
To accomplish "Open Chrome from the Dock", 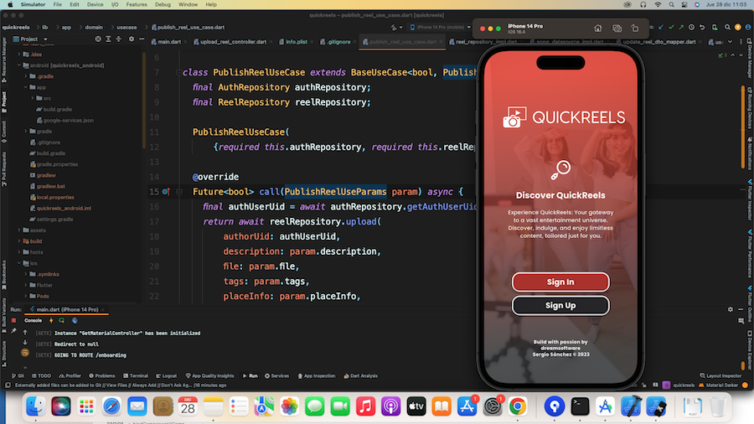I will [518, 406].
